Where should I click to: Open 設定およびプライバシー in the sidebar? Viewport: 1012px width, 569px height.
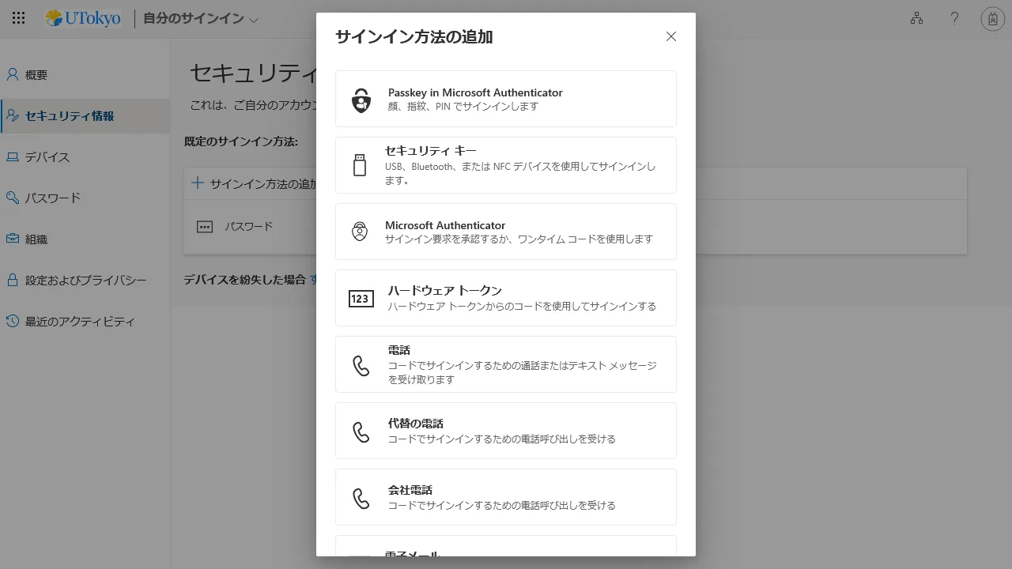(x=85, y=281)
